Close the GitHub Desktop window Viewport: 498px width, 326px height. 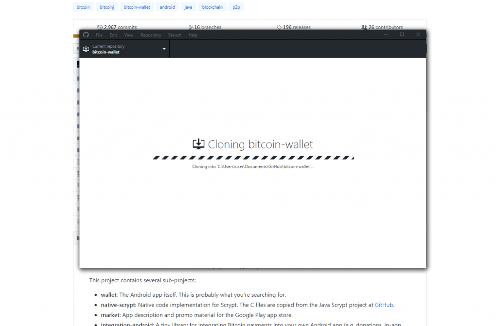tap(418, 35)
